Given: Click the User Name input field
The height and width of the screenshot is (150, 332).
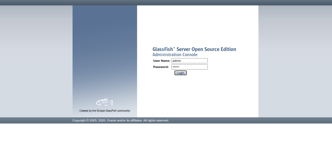Looking at the screenshot, I should [x=189, y=61].
